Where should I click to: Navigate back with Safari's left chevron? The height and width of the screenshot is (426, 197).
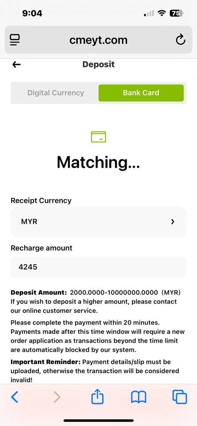coord(15,397)
